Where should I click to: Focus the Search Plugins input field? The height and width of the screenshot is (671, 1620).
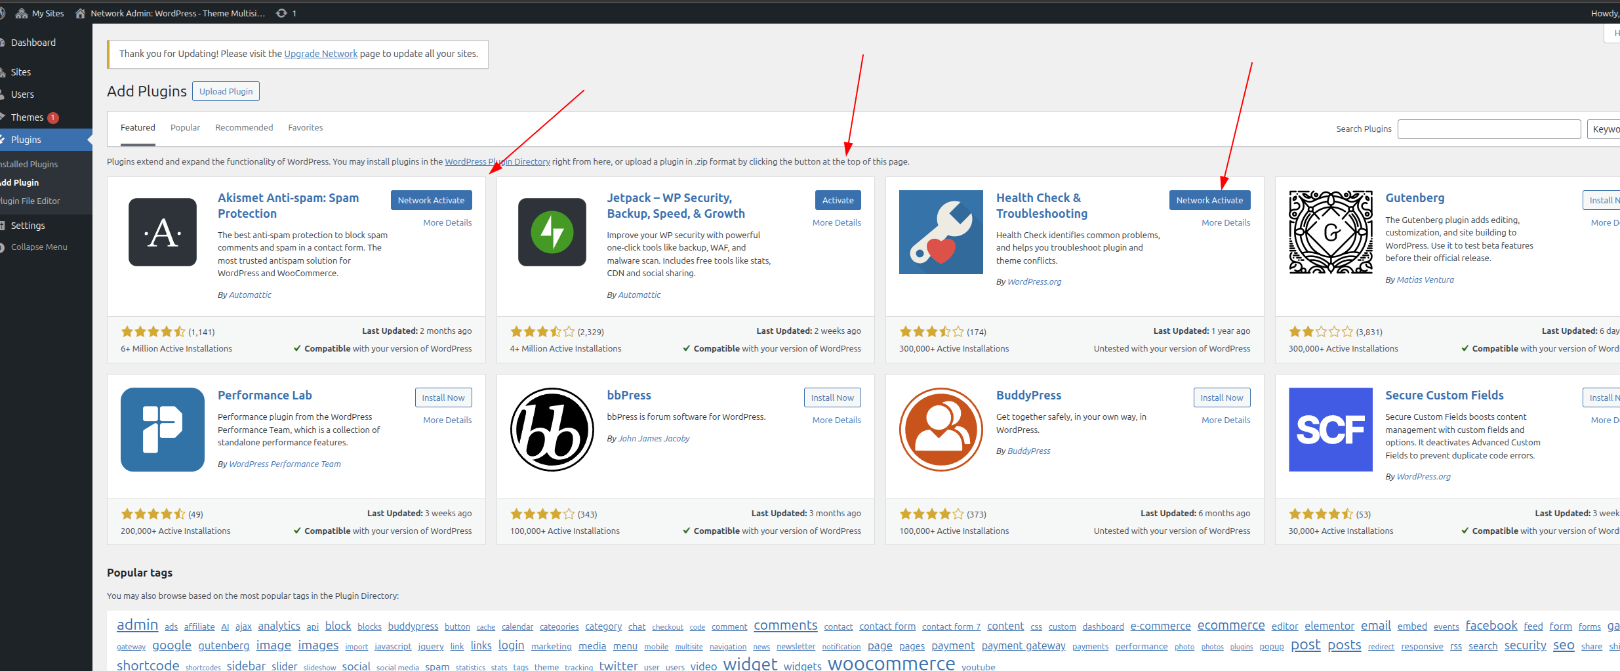point(1489,129)
